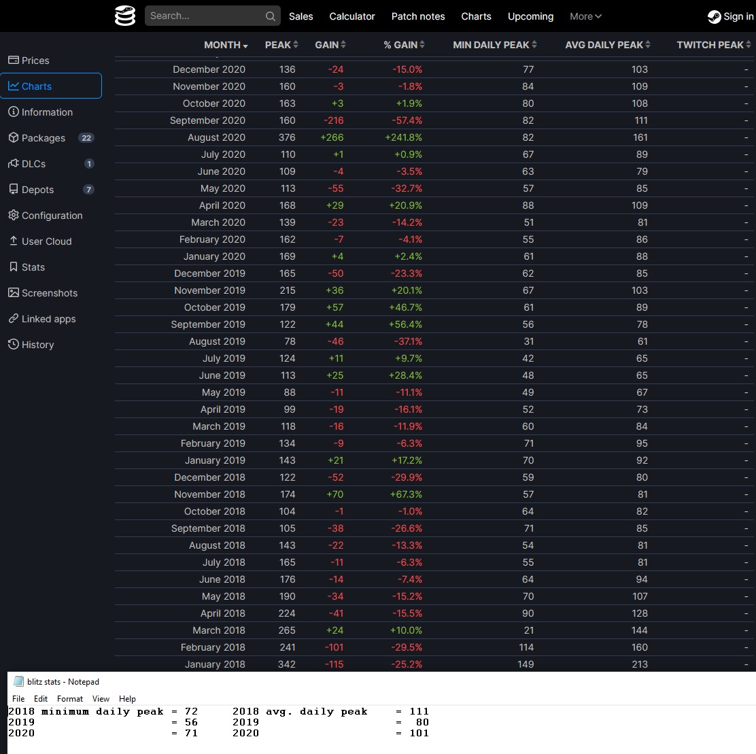Click the Sign in link
The image size is (756, 754).
click(x=730, y=16)
